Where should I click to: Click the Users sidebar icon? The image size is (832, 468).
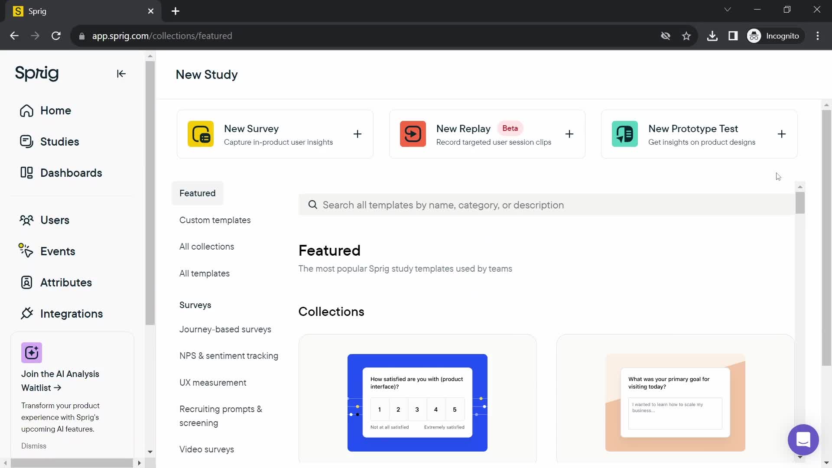(x=27, y=219)
